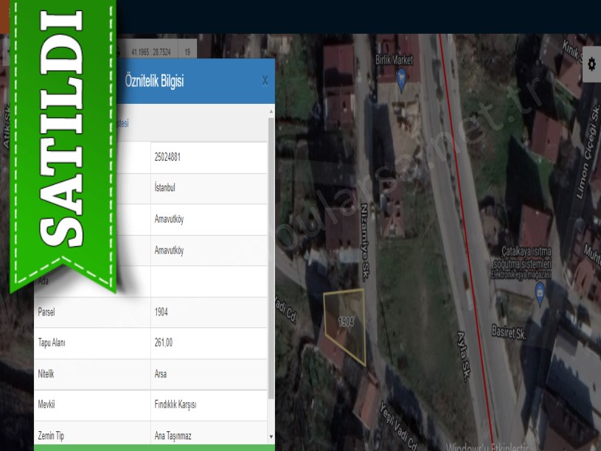601x451 pixels.
Task: Click the coordinates display 41.1965 : 28.7524
Action: click(150, 52)
